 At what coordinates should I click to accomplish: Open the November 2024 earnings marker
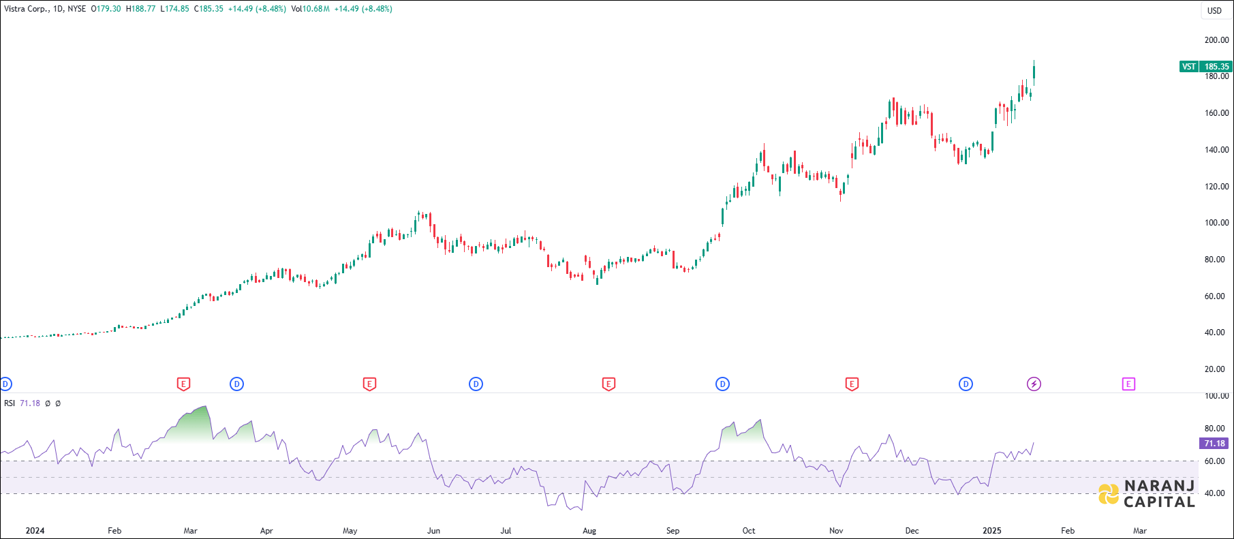(851, 384)
